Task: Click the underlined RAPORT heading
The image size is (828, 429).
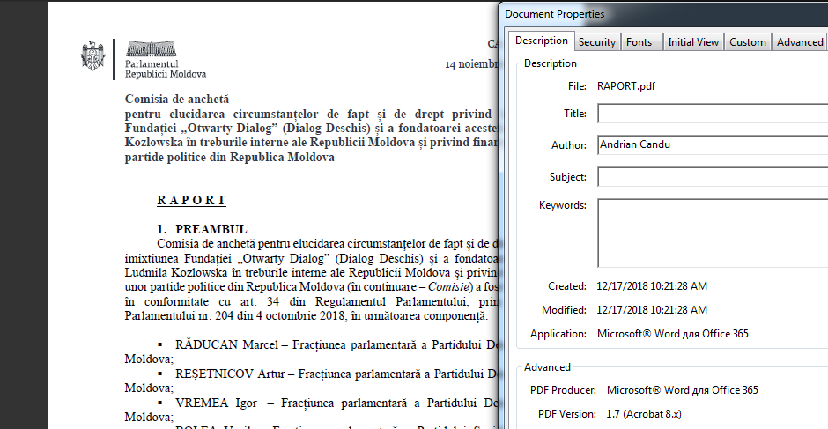Action: point(191,200)
